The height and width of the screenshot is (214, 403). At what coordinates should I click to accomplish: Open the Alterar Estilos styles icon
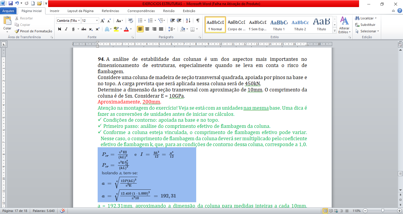(344, 25)
